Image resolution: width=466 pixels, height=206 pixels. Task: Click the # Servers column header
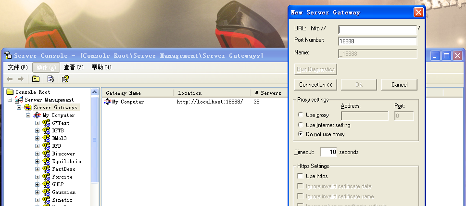pos(270,93)
